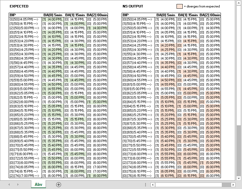The height and width of the screenshot is (189, 242).
Task: Select BA[2] 60min header in NS OUTPUT table
Action: pos(210,15)
